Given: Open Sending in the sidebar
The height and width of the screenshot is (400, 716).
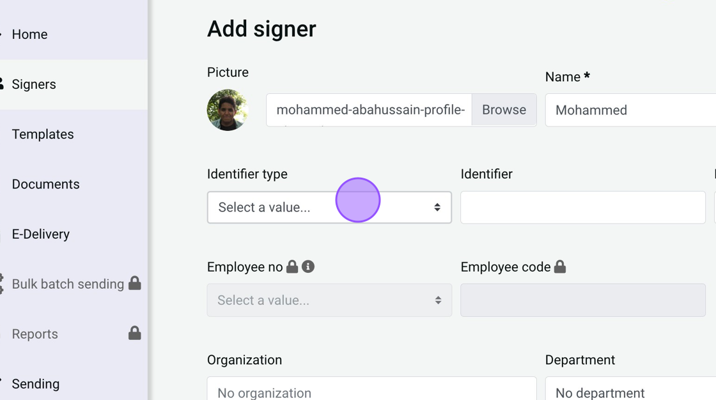Looking at the screenshot, I should pos(36,383).
